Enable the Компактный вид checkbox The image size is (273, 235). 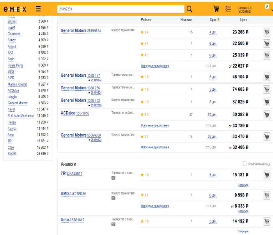[245, 164]
